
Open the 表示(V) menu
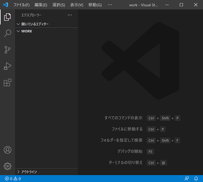pyautogui.click(x=77, y=5)
